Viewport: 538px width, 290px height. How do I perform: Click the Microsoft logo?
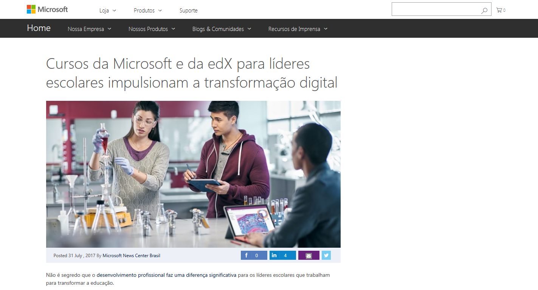tap(47, 9)
